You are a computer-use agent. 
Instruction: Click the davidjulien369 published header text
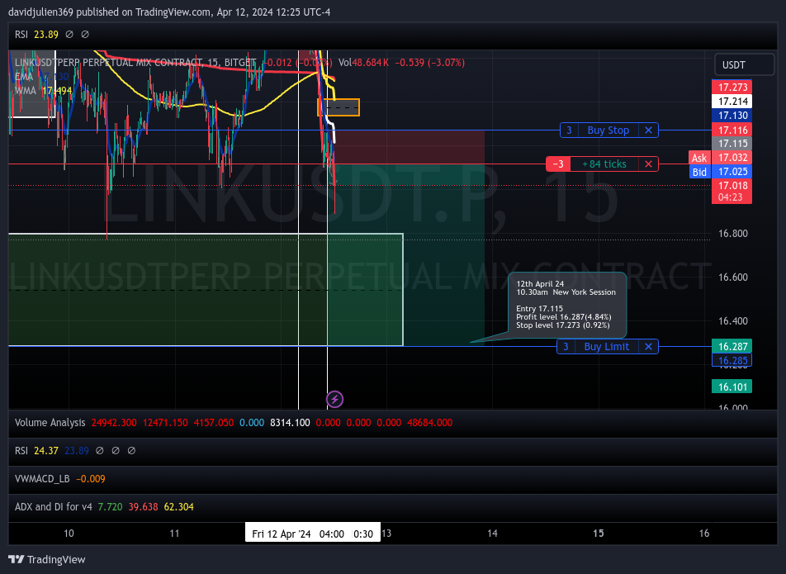pyautogui.click(x=169, y=12)
